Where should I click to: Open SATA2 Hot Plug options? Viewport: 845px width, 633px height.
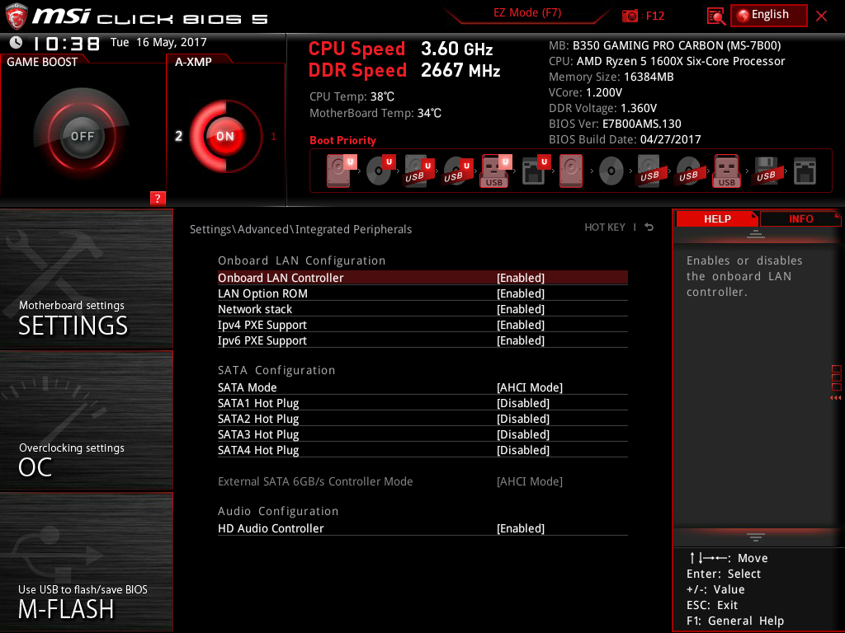click(x=422, y=418)
